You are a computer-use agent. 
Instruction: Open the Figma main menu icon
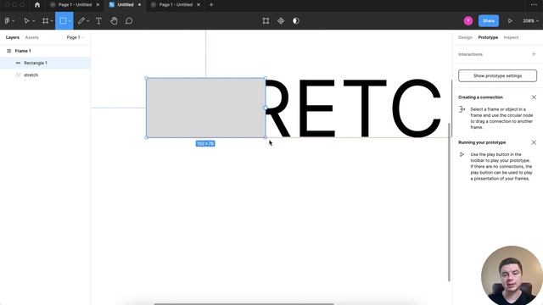pyautogui.click(x=7, y=20)
